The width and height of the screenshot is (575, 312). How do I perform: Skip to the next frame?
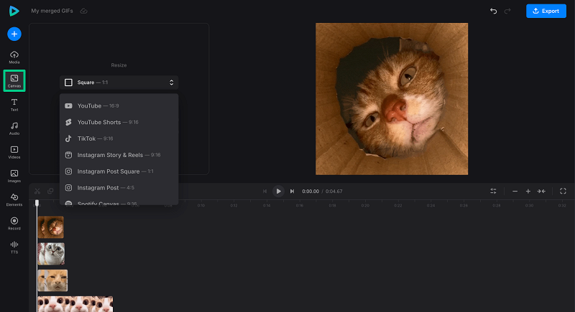(293, 192)
